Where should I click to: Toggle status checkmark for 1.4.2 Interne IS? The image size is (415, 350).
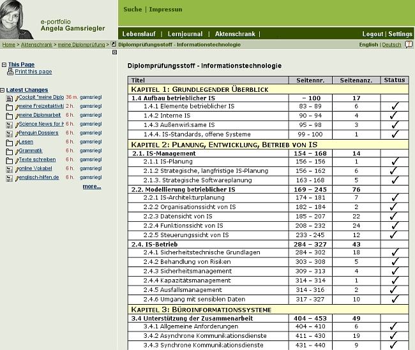pos(394,115)
